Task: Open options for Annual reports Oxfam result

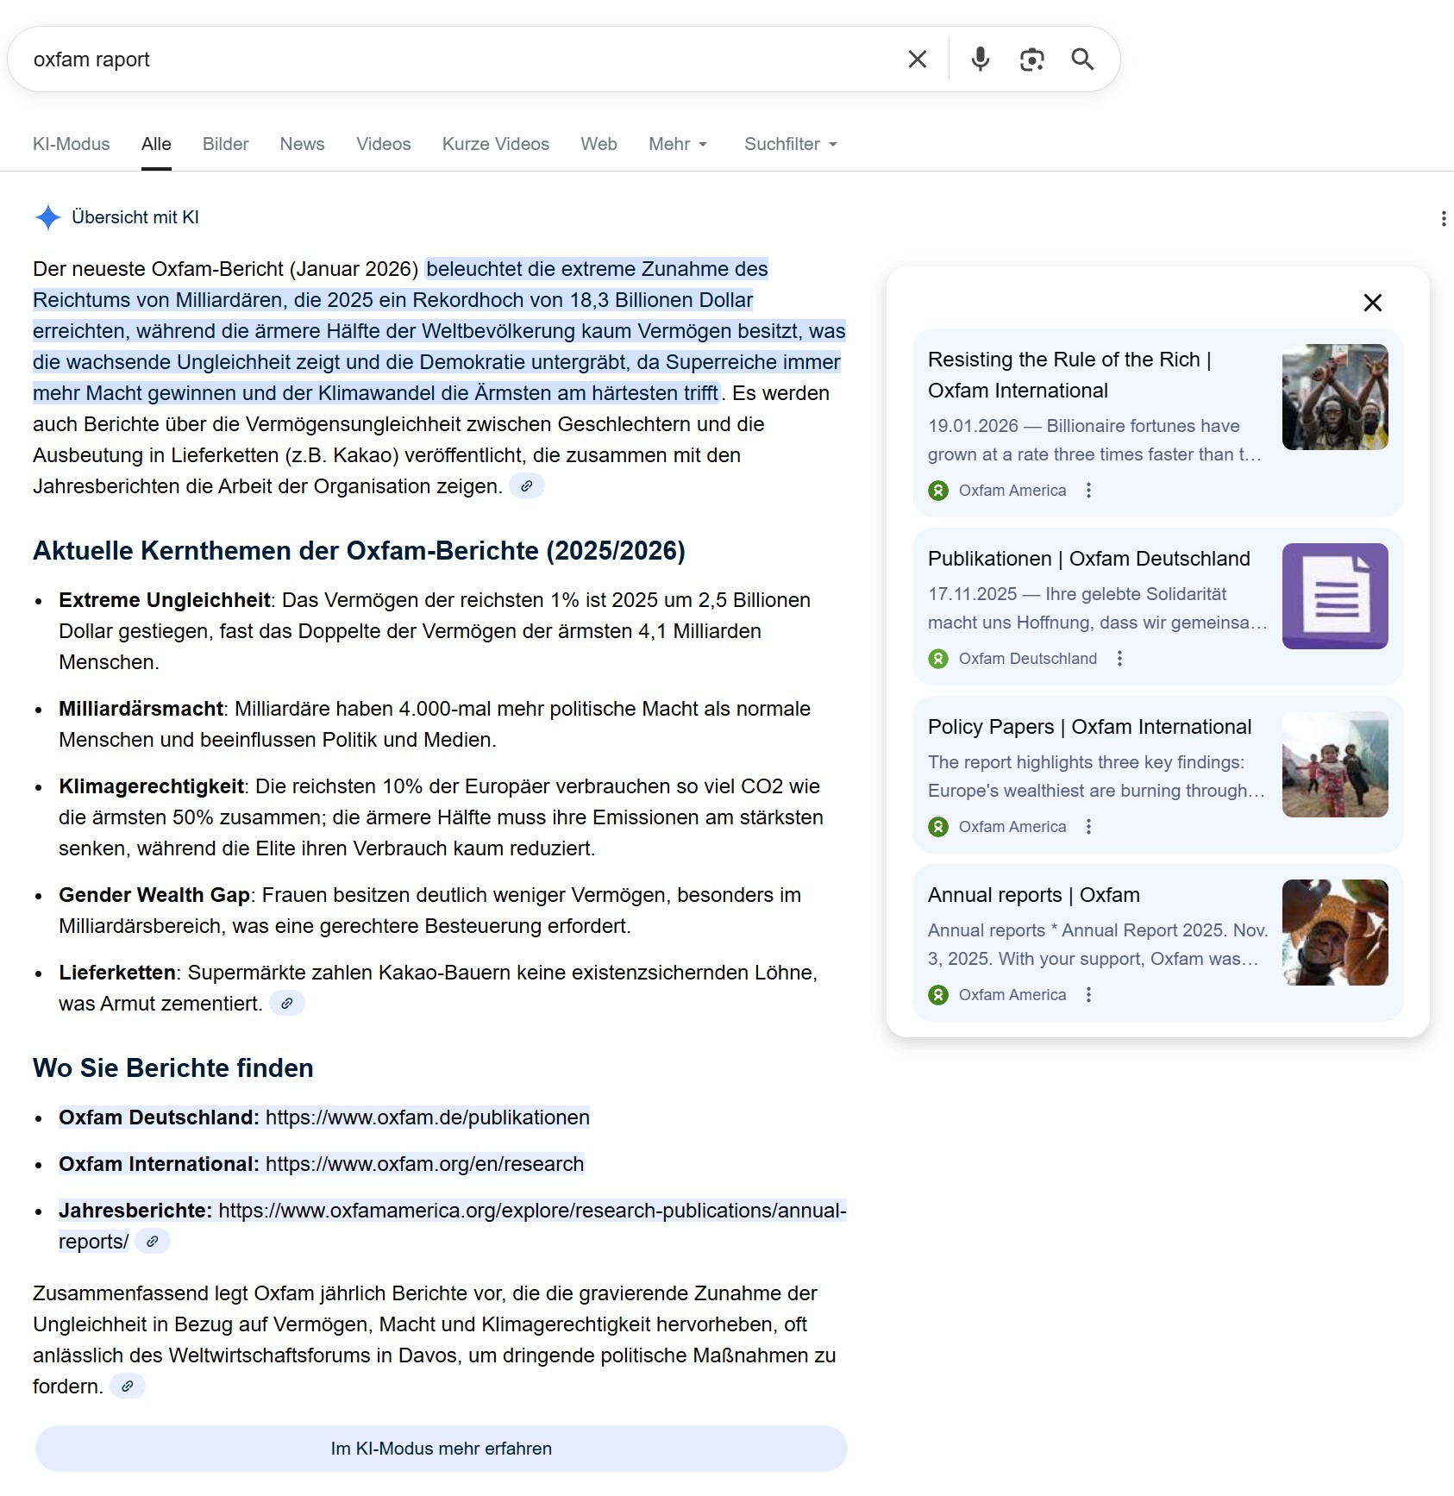Action: (1088, 995)
